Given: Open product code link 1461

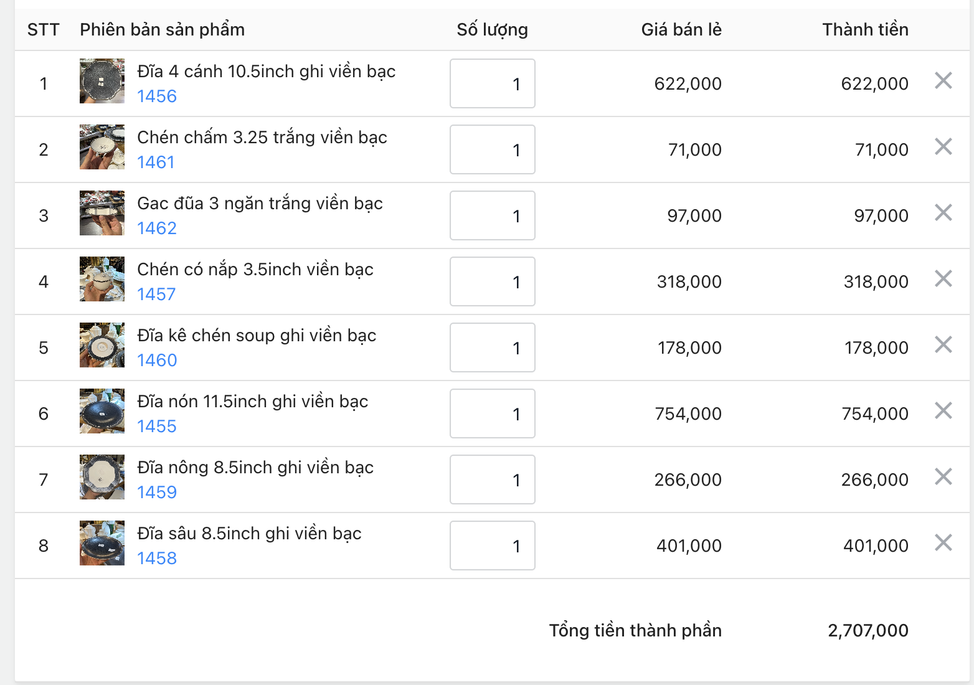Looking at the screenshot, I should (x=156, y=163).
